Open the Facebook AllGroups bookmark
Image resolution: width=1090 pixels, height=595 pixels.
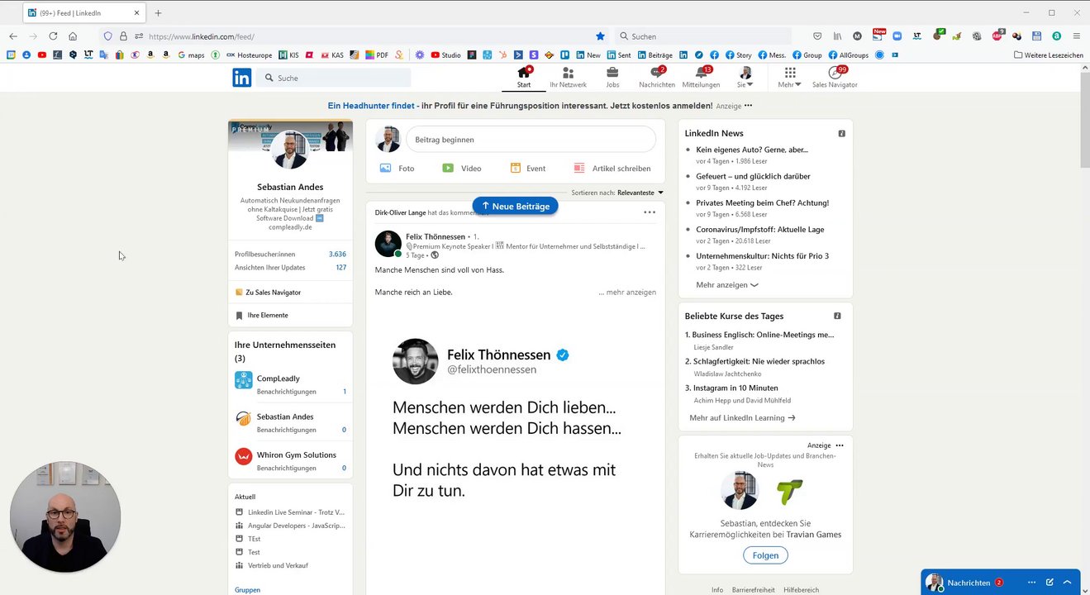[x=849, y=55]
